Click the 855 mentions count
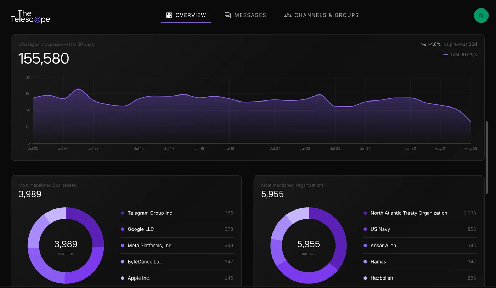Viewport: 496px width, 288px height. click(472, 229)
